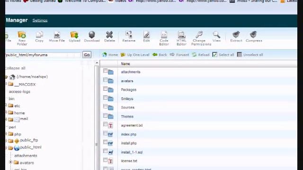Click the folder name Smileys
This screenshot has width=303, height=170.
pyautogui.click(x=127, y=99)
